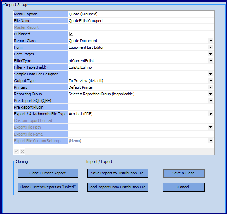Toggle the Published checkbox
Viewport: 227px width, 214px height.
pyautogui.click(x=71, y=34)
